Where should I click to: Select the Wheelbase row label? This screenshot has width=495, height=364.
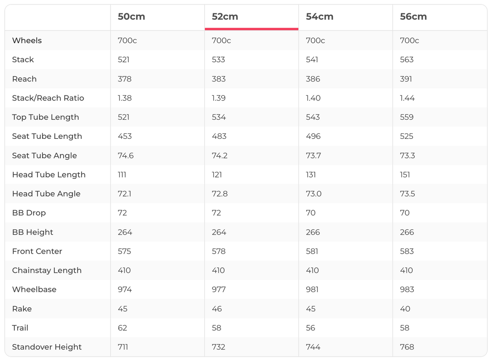pos(34,289)
